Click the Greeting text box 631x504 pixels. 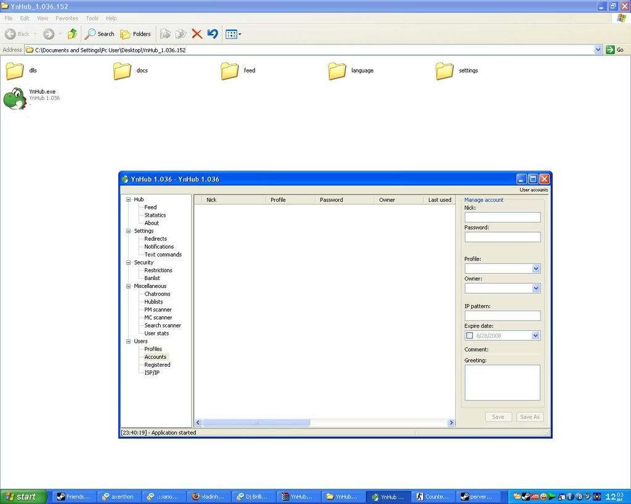pos(502,383)
